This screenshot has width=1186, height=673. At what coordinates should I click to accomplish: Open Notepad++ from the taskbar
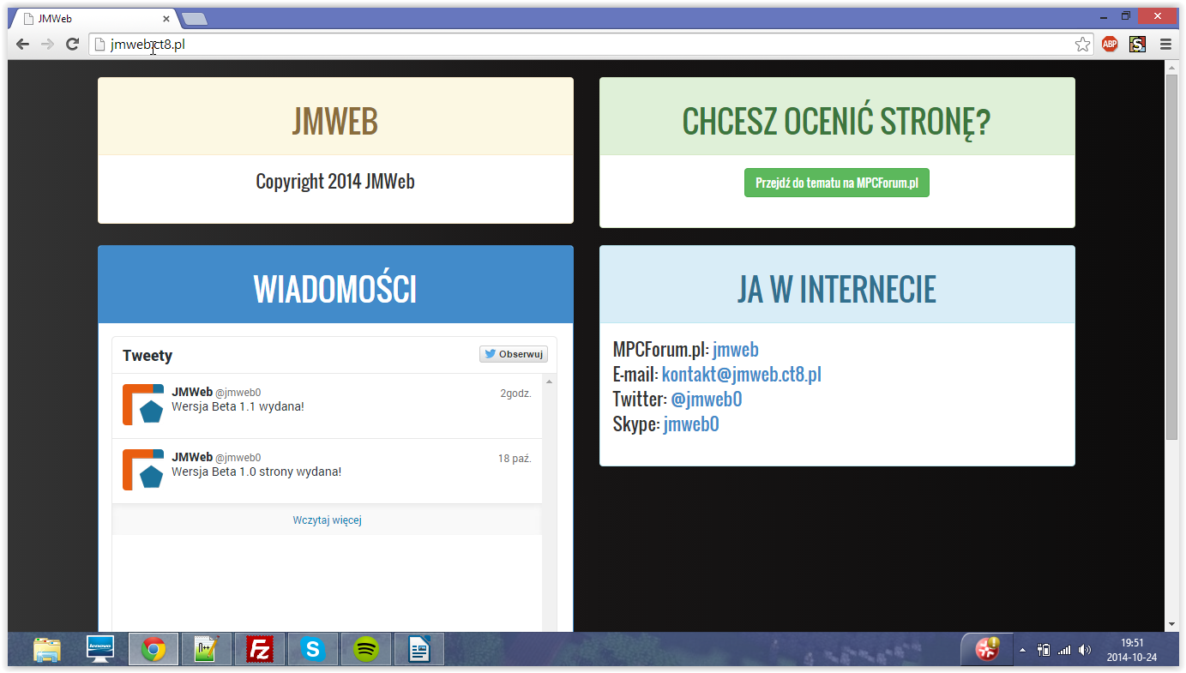point(207,650)
